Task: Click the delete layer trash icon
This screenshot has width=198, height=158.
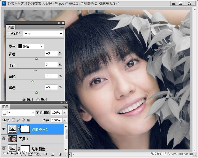Action: pyautogui.click(x=60, y=154)
